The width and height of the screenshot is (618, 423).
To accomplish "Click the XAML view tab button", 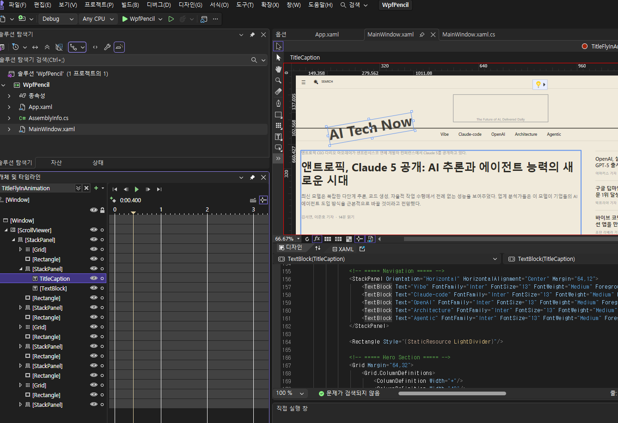I will click(x=343, y=249).
